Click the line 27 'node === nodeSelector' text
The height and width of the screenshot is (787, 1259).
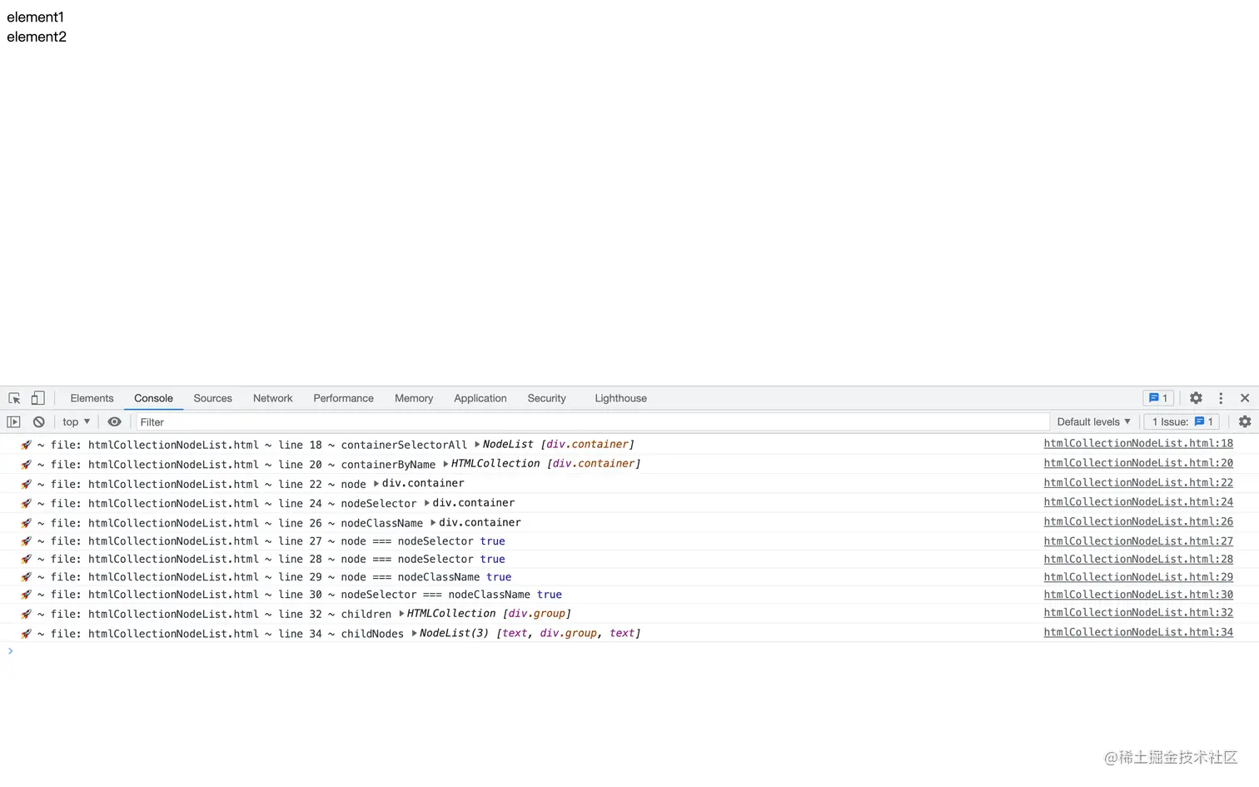[x=406, y=541]
